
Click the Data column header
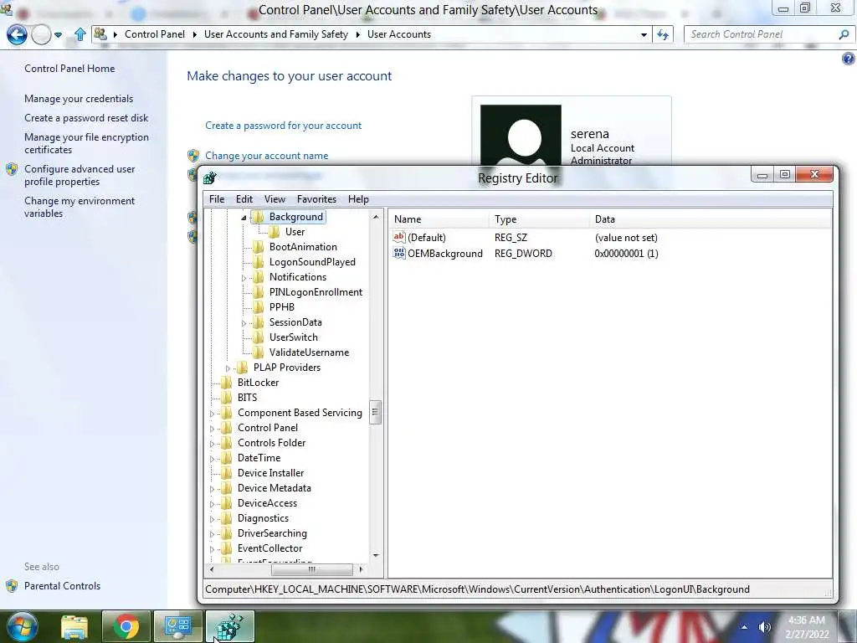tap(710, 219)
